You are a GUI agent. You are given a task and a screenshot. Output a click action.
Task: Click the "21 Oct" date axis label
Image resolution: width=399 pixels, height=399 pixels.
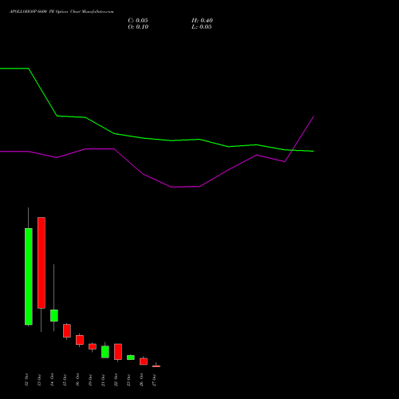(103, 380)
